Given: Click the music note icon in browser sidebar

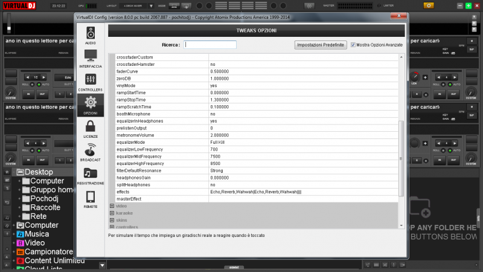Looking at the screenshot, I should click(7, 218).
